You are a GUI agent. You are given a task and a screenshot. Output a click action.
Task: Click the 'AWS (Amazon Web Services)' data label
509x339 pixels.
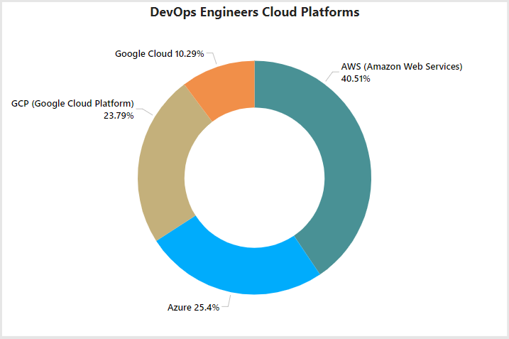tap(402, 67)
